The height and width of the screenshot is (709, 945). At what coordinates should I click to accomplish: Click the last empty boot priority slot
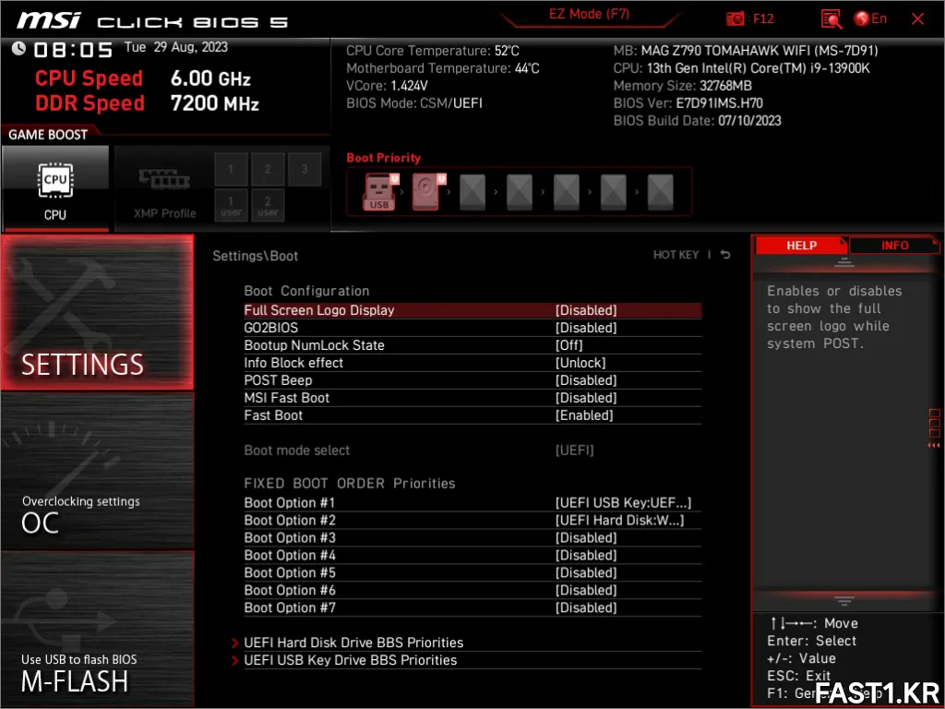point(660,192)
